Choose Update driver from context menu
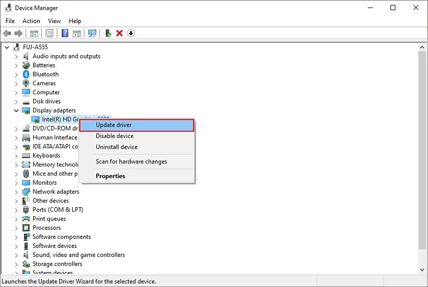Screen dimensions: 428x287 [x=137, y=125]
